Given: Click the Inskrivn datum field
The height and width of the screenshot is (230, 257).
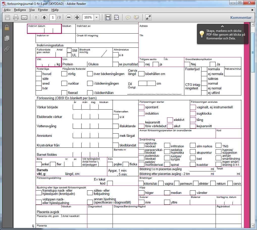Looking at the screenshot, I should coord(44,29).
